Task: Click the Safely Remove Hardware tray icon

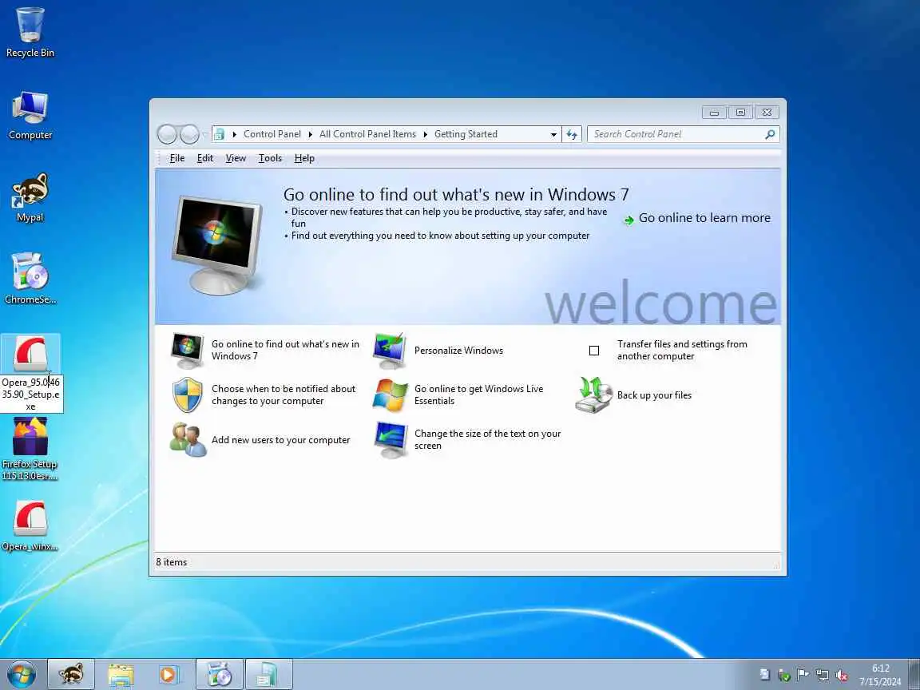Action: coord(783,675)
